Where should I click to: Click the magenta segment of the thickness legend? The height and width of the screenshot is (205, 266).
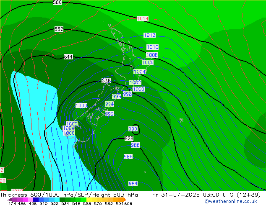pos(25,200)
